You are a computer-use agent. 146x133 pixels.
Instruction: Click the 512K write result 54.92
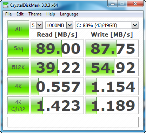click(x=112, y=67)
